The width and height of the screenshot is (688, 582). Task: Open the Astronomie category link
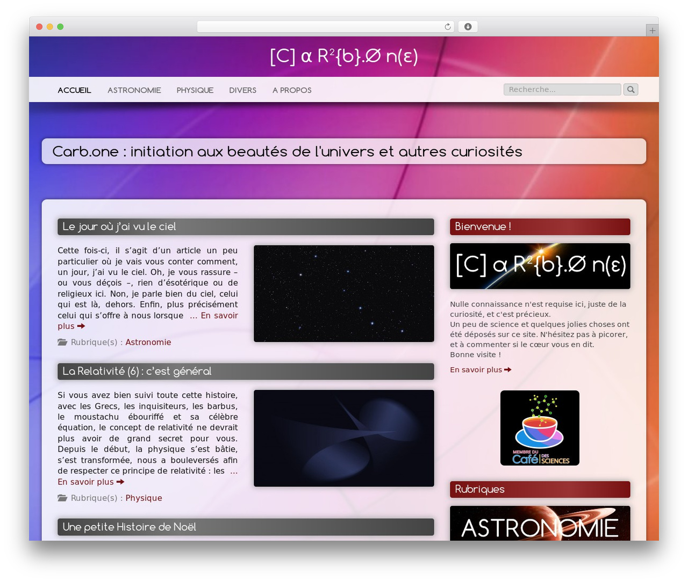148,343
